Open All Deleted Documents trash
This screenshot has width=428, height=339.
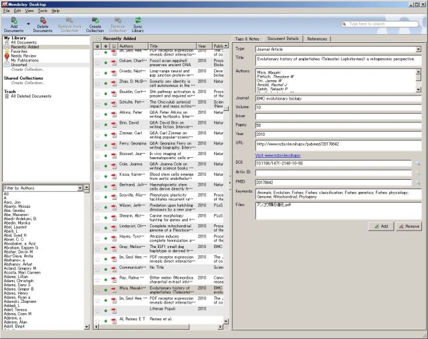click(31, 96)
